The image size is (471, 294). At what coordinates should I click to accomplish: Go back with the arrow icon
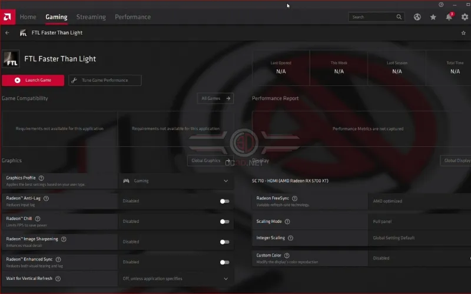(7, 33)
